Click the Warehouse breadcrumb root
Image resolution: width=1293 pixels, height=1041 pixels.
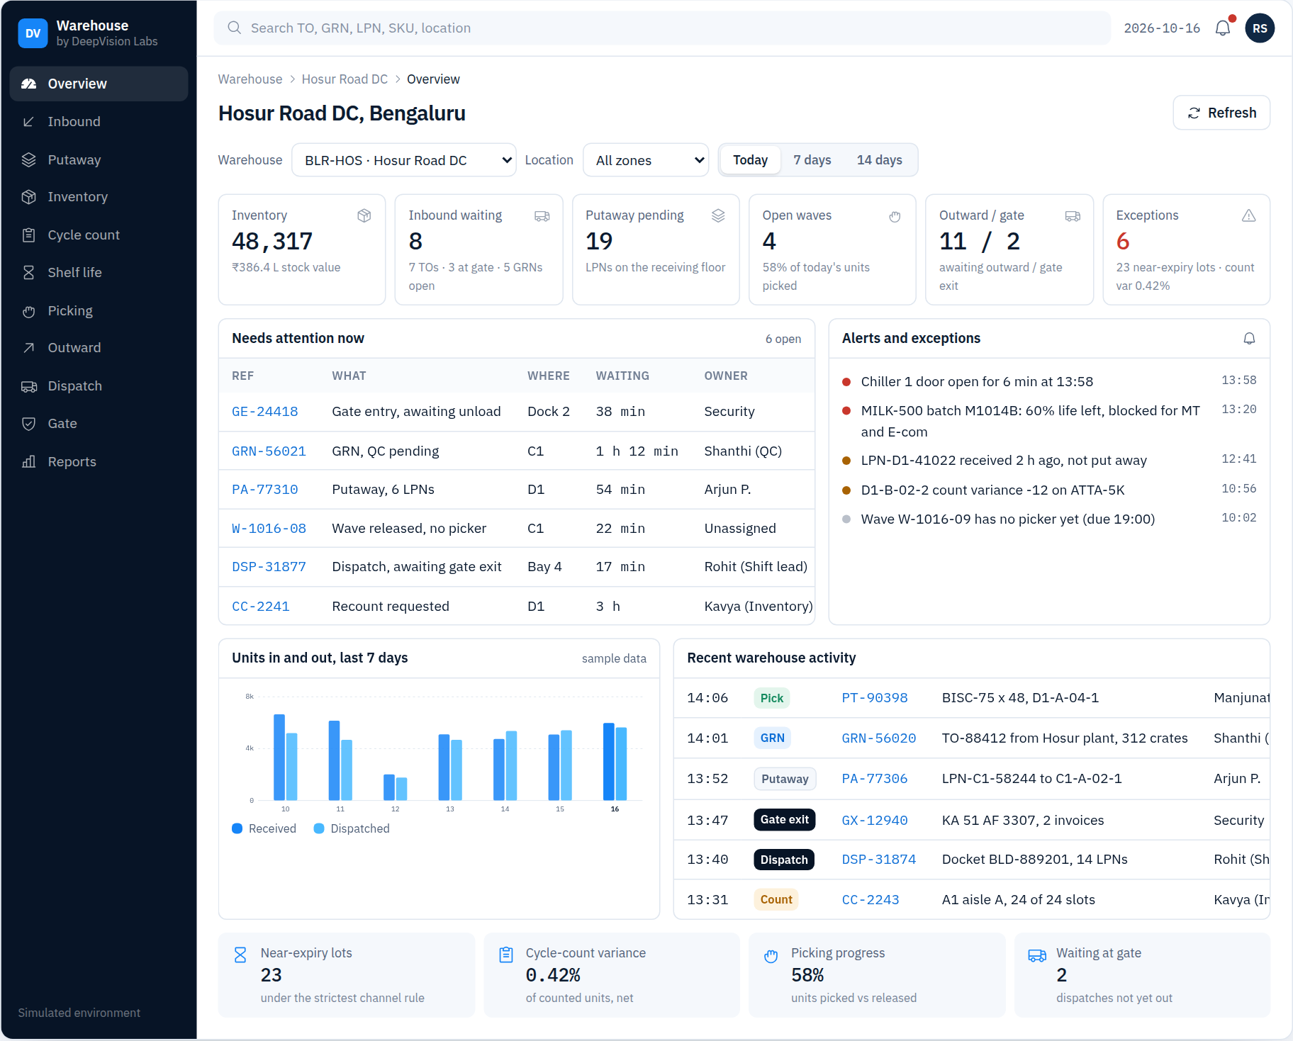click(x=250, y=79)
